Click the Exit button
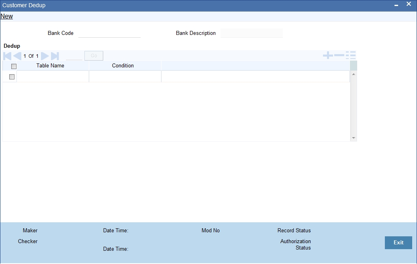 pyautogui.click(x=399, y=242)
